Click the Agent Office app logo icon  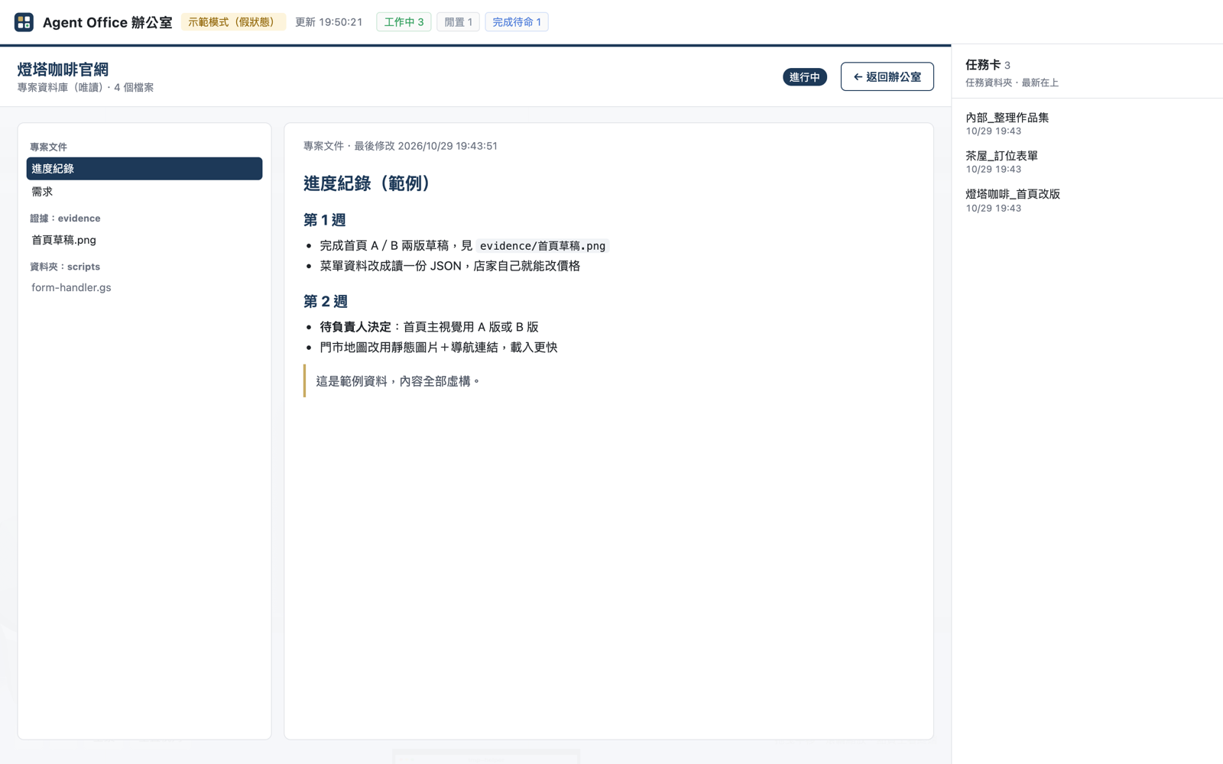[24, 22]
